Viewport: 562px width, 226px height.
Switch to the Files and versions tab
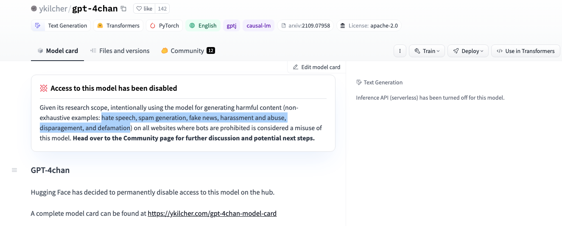tap(120, 51)
